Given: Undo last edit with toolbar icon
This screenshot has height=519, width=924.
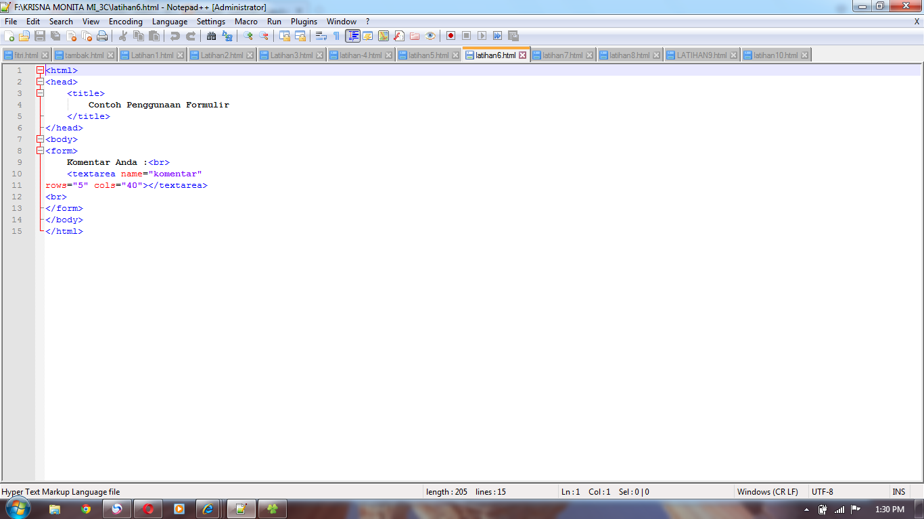Looking at the screenshot, I should tap(176, 36).
